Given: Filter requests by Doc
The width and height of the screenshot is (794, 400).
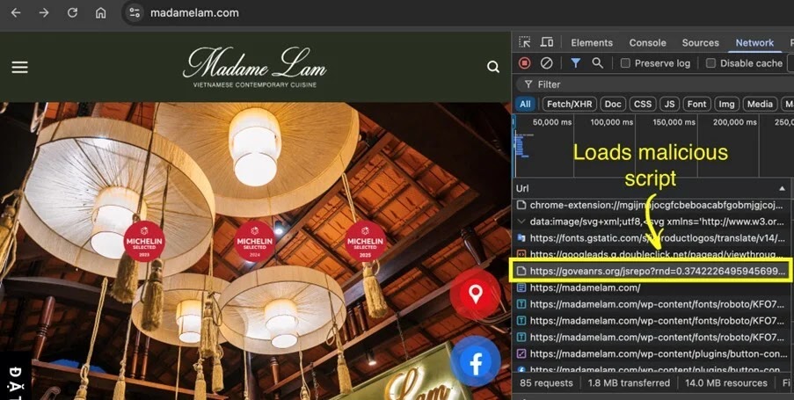Looking at the screenshot, I should (x=613, y=105).
